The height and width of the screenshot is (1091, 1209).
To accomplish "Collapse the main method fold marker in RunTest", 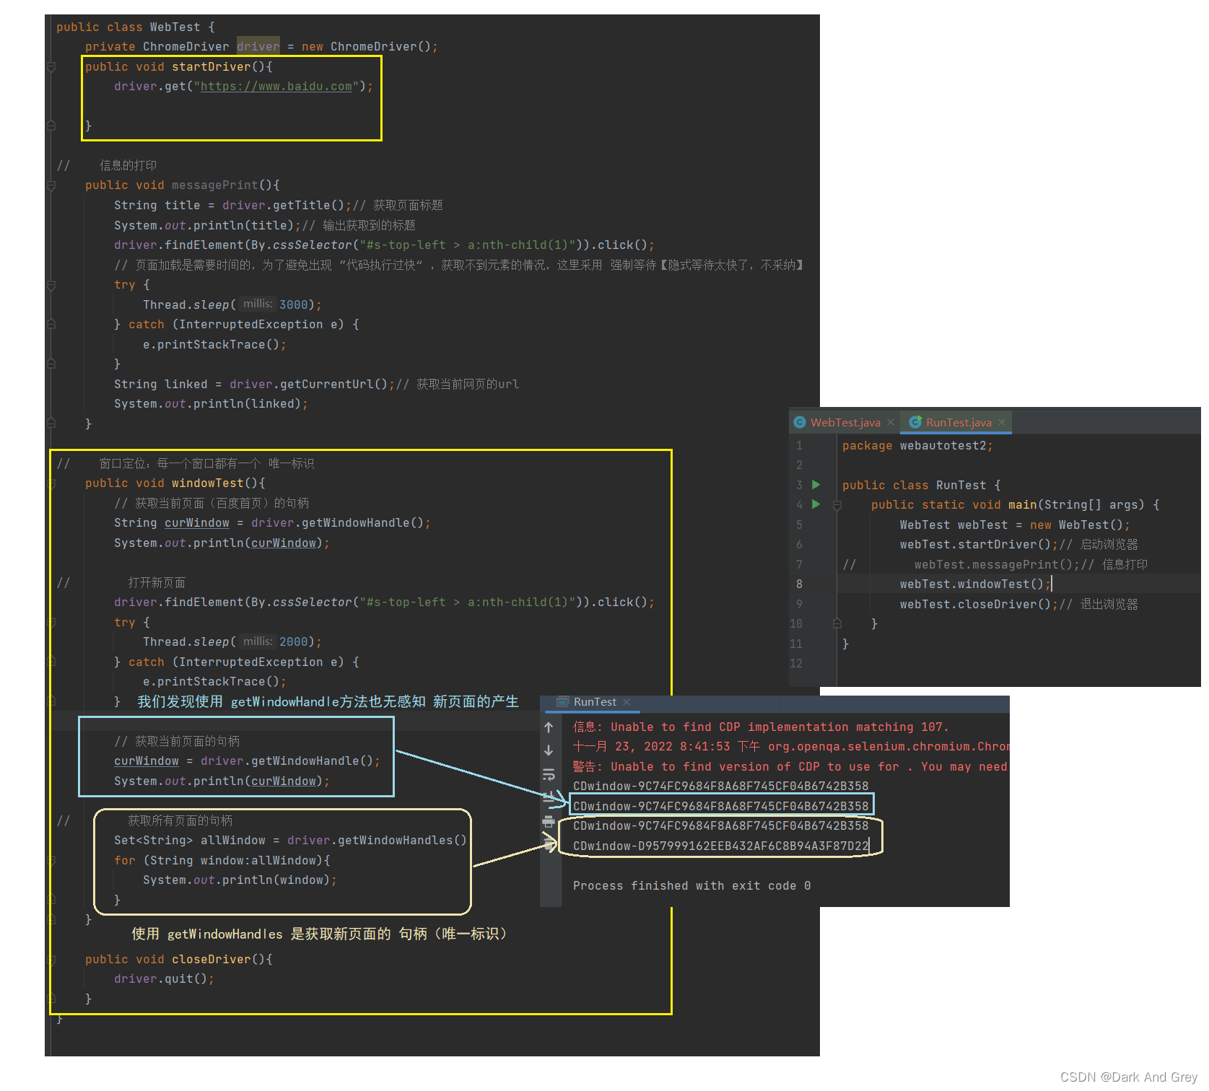I will coord(837,505).
